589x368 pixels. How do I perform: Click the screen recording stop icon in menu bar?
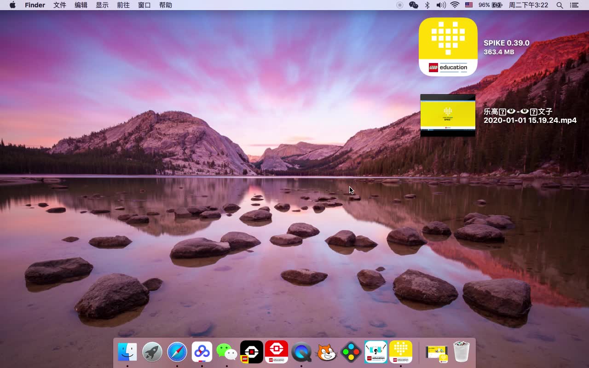tap(400, 5)
